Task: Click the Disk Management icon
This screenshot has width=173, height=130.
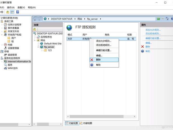Action: 5,55
